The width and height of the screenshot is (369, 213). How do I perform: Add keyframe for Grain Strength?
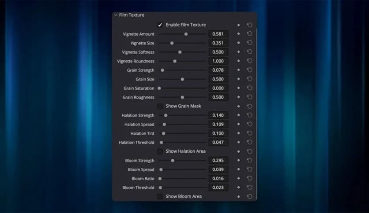(238, 70)
